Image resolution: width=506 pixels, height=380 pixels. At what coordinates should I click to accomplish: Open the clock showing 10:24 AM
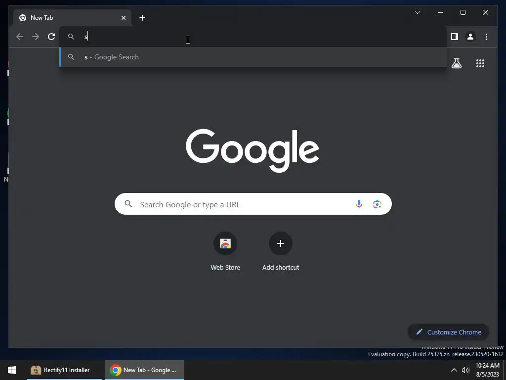(x=487, y=370)
